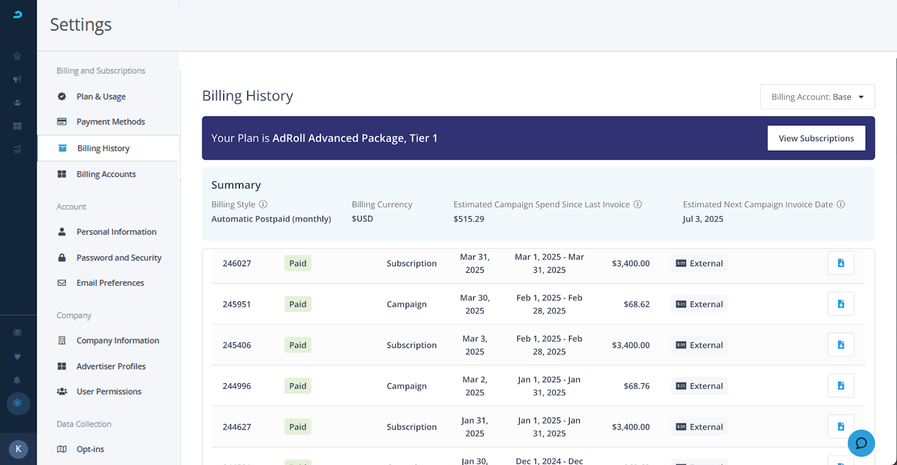
Task: Open Password and Security settings
Action: [x=119, y=258]
